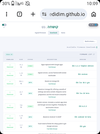Download f21 android 13 beta firmware
The width and height of the screenshot is (100, 134).
pyautogui.click(x=10, y=117)
